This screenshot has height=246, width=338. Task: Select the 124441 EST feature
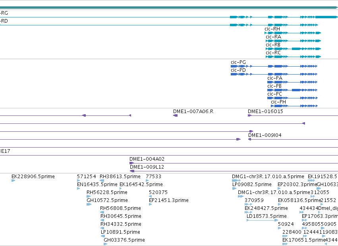coord(305,236)
